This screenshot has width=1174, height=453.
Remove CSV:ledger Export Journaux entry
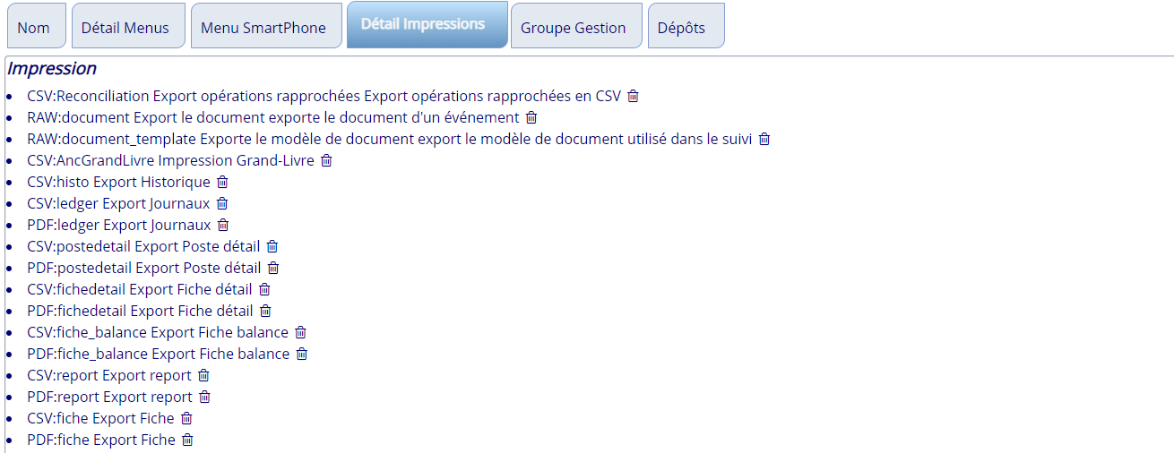point(222,203)
